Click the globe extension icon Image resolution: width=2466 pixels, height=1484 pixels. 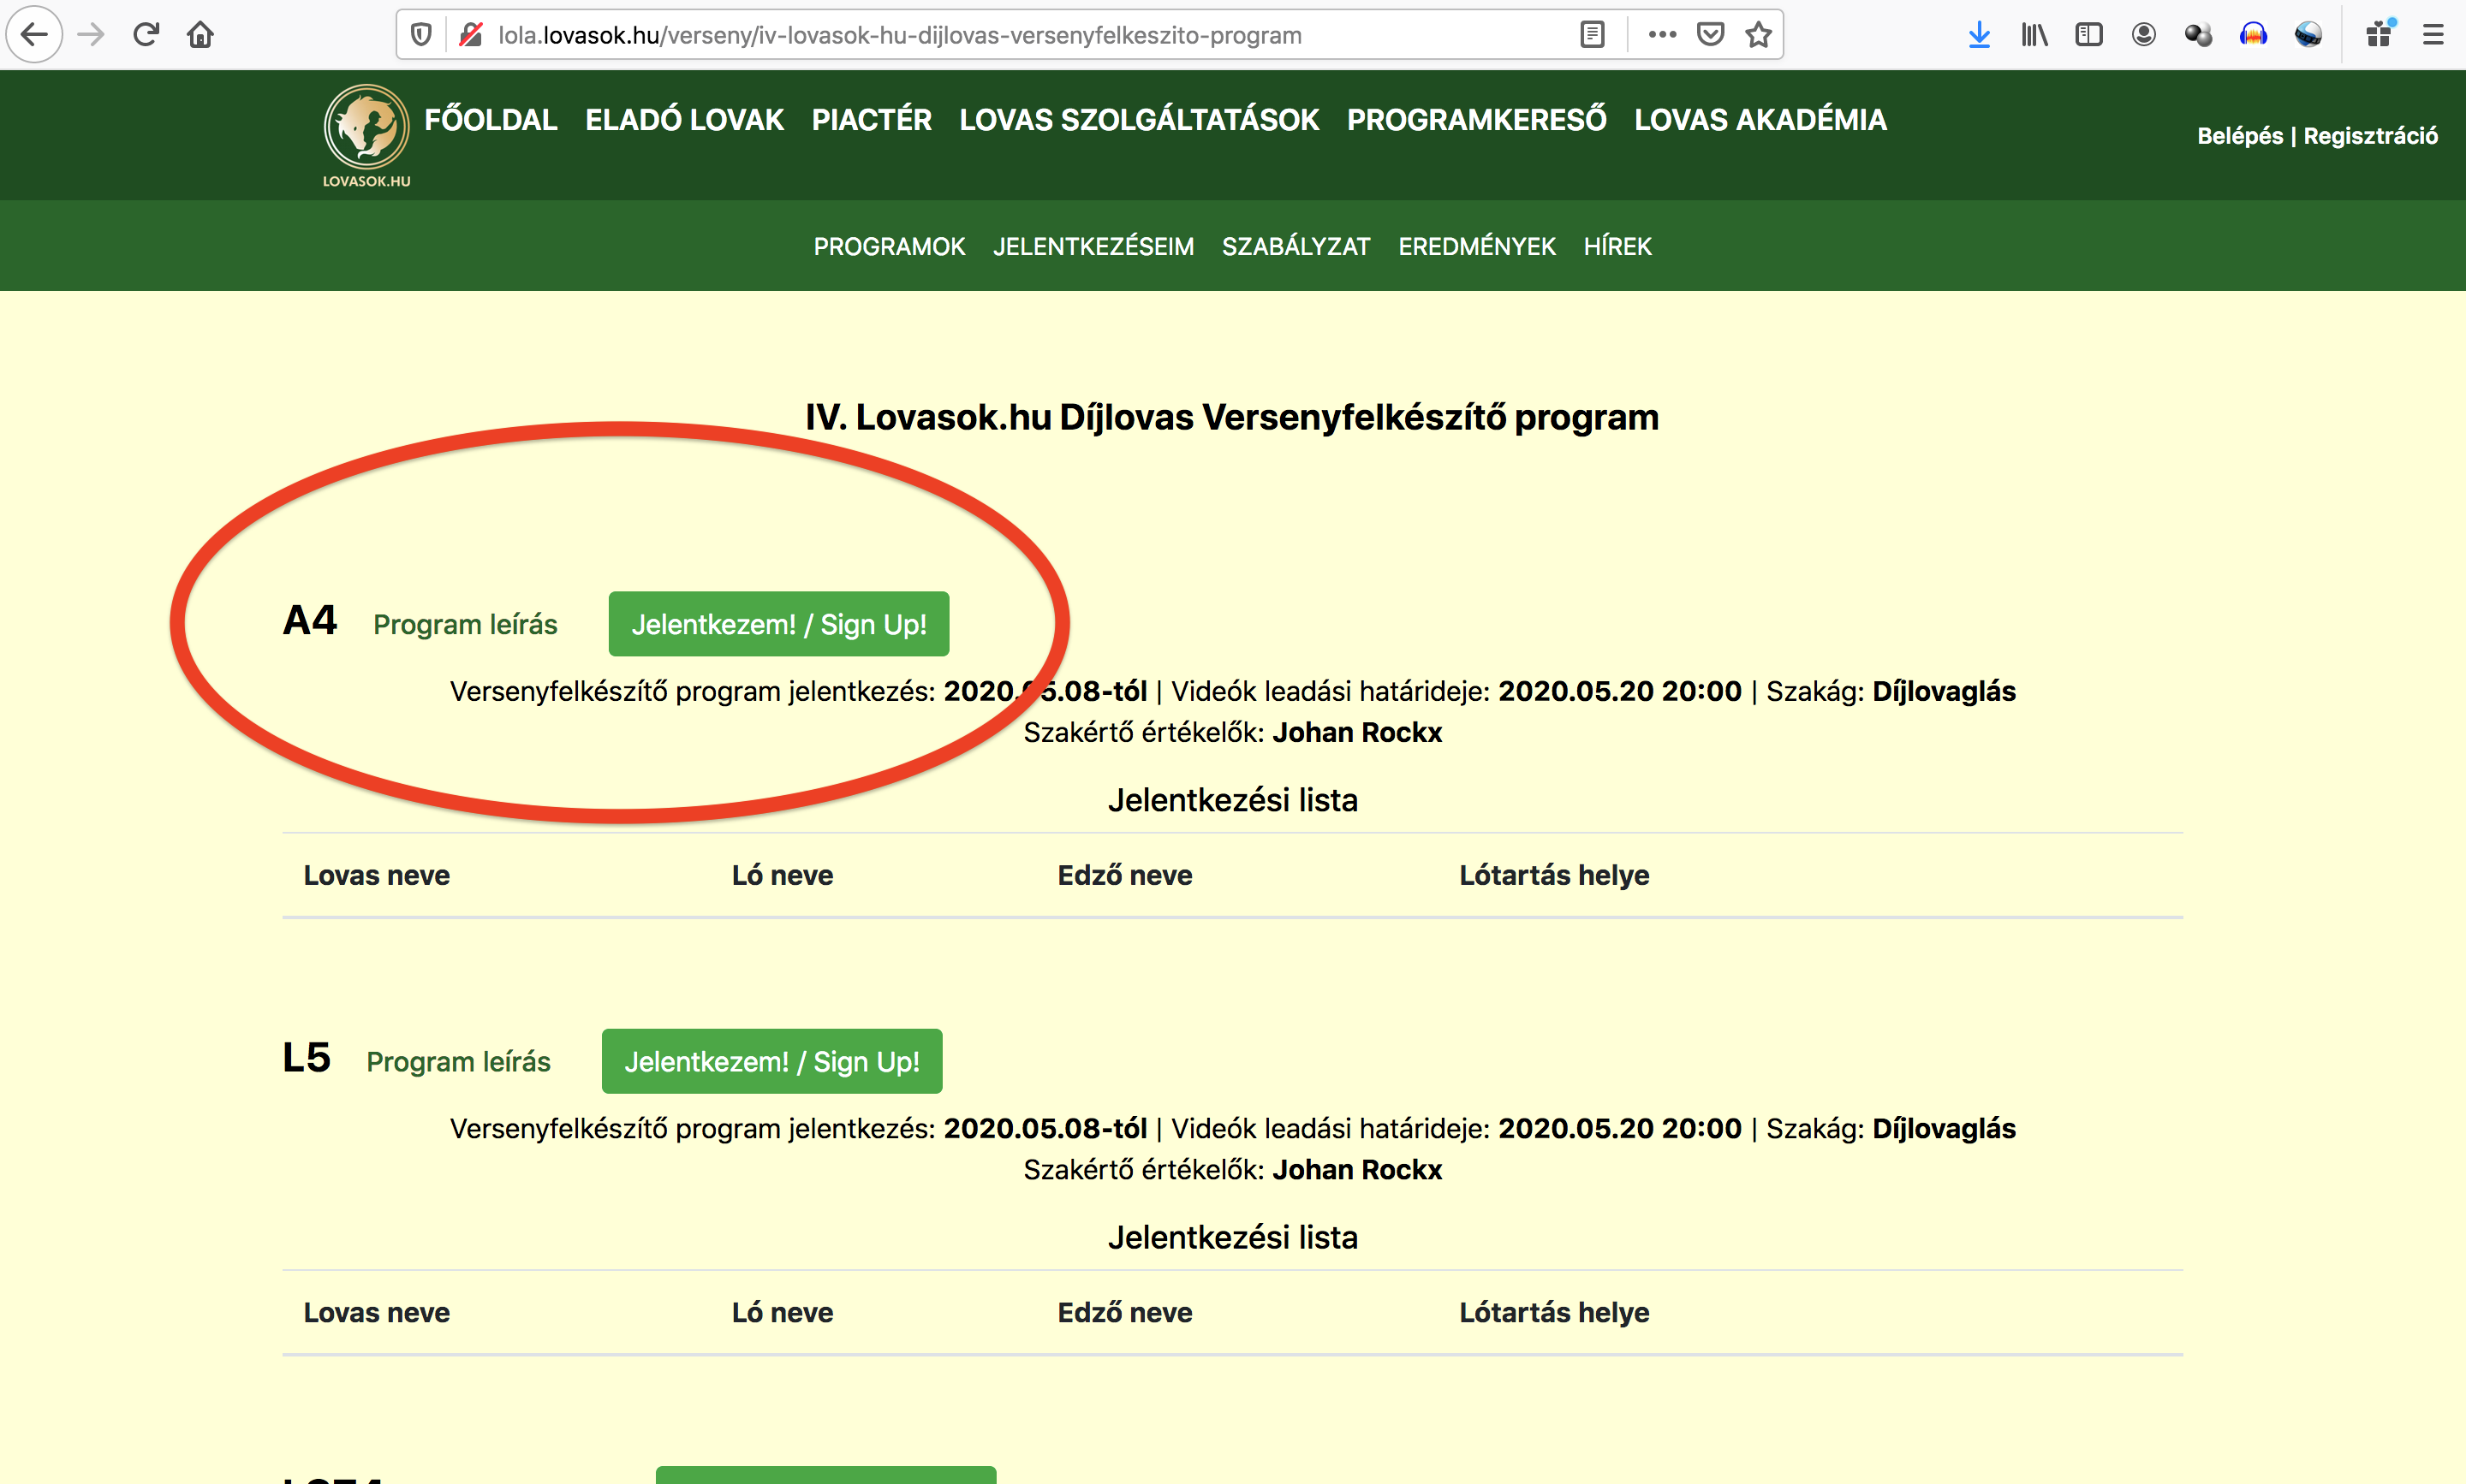[2308, 35]
